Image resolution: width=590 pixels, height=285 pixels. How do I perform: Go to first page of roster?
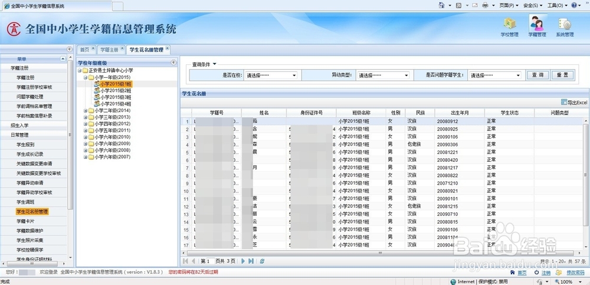pyautogui.click(x=185, y=261)
